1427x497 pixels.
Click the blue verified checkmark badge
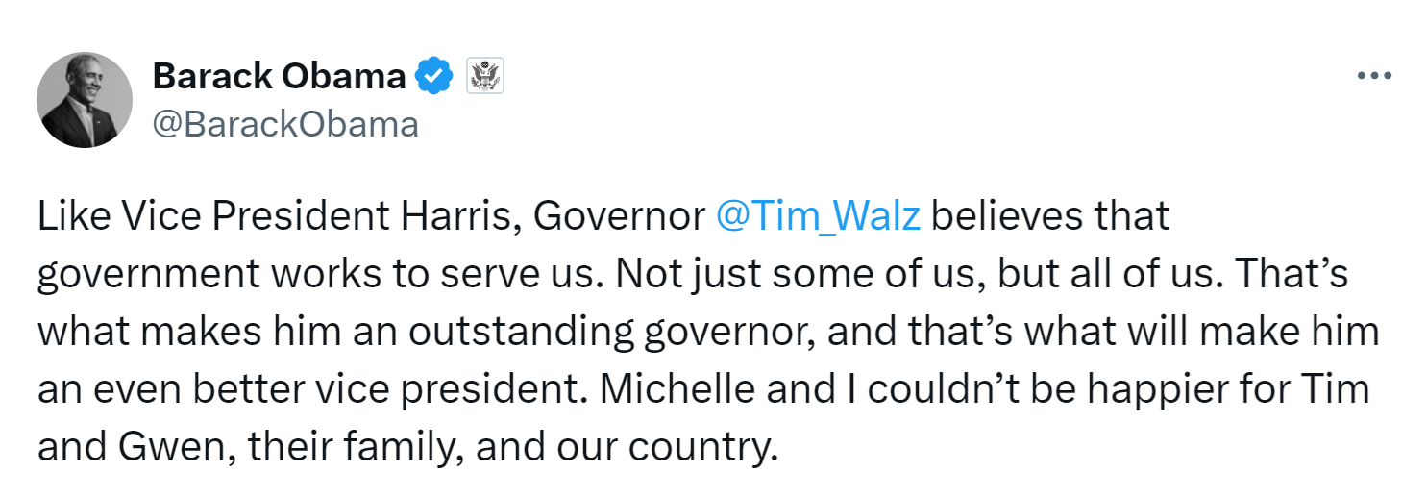433,75
